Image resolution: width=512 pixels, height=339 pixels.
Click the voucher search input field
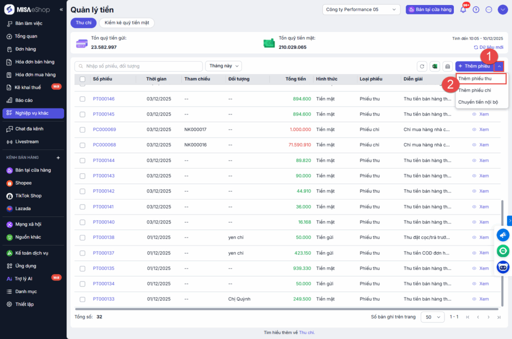(138, 66)
